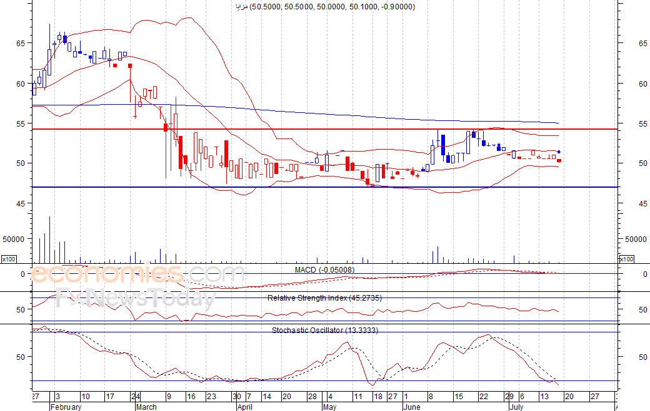Click the tallest volume bar in early February
This screenshot has width=650, height=411.
click(x=50, y=240)
